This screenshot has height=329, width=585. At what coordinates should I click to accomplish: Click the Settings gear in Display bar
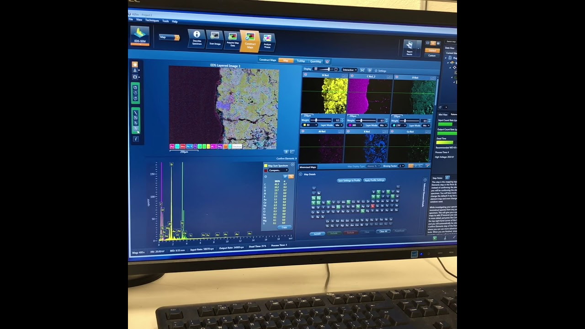point(376,71)
